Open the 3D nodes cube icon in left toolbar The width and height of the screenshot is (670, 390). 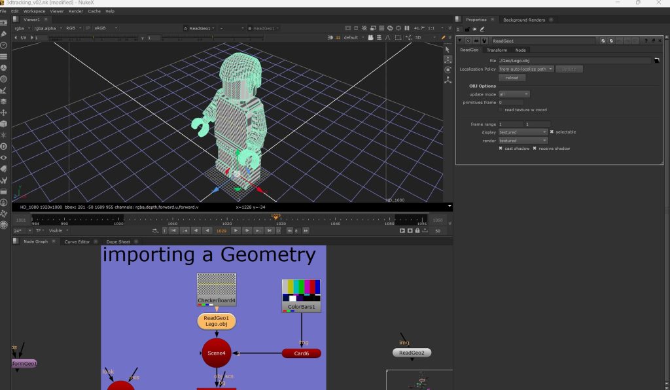click(x=4, y=124)
